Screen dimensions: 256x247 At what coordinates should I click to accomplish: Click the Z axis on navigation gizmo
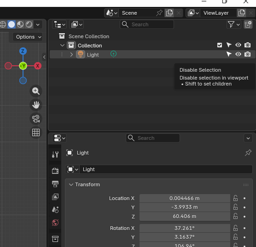click(23, 51)
